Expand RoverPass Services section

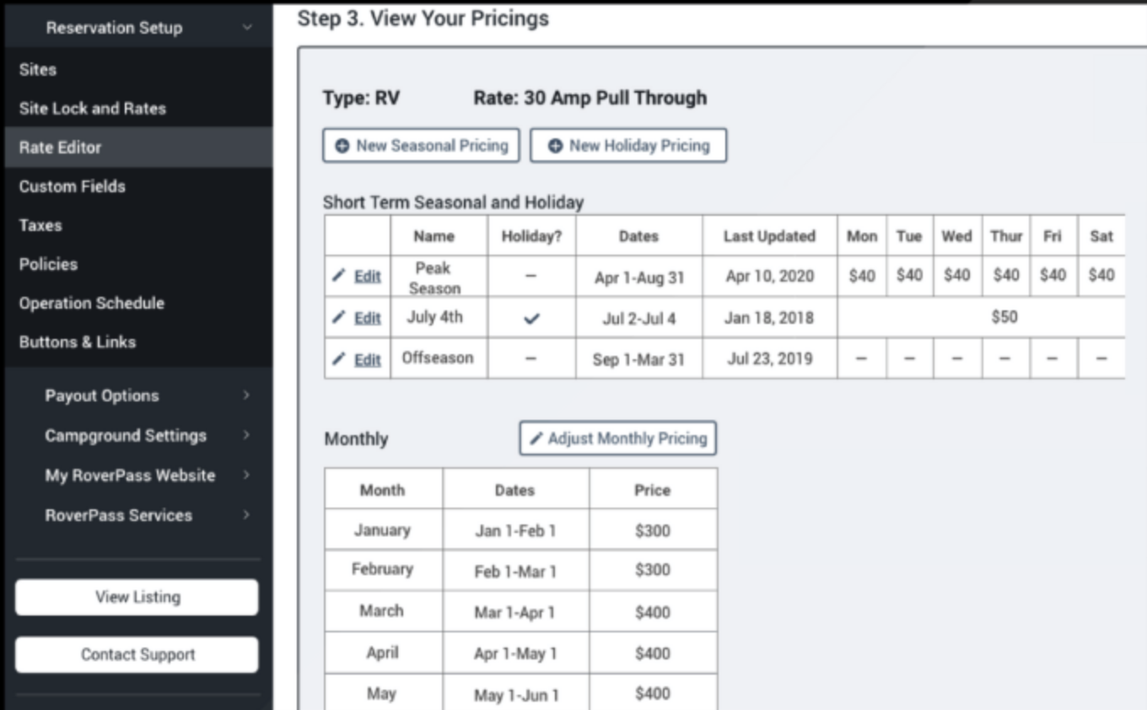(246, 515)
